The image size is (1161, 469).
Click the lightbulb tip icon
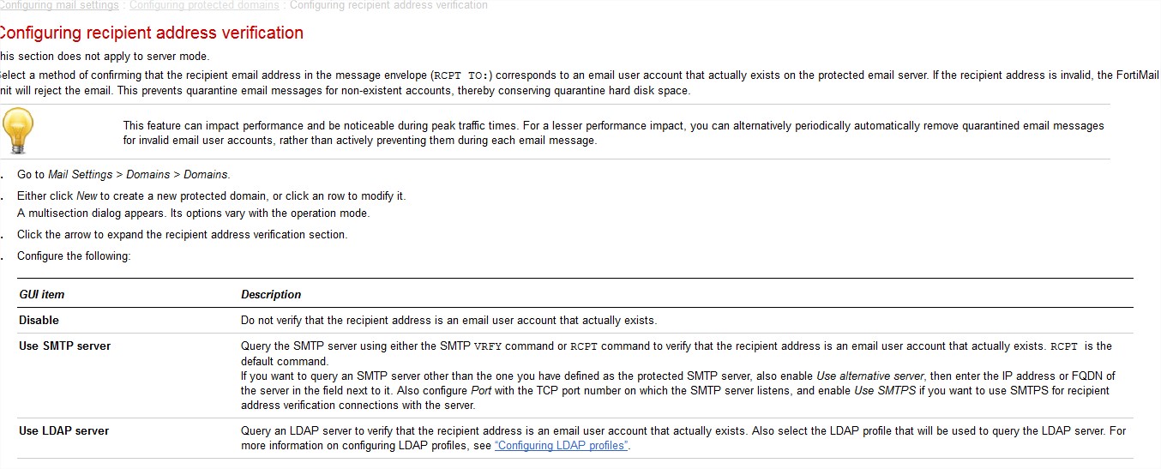click(17, 131)
